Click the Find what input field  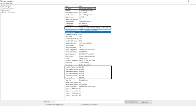pyautogui.click(x=89, y=102)
